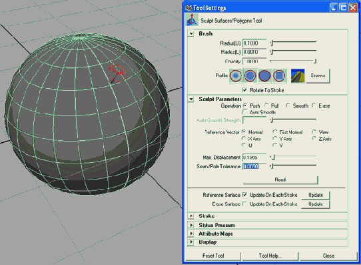Click the Radius(L) slider
This screenshot has width=361, height=265.
point(293,51)
